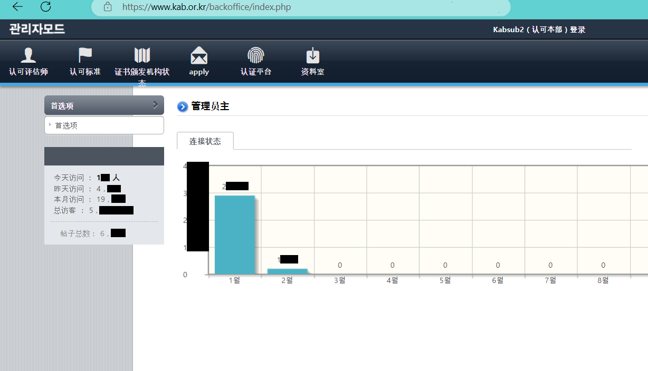
Task: Click the padlock site info icon
Action: 108,7
